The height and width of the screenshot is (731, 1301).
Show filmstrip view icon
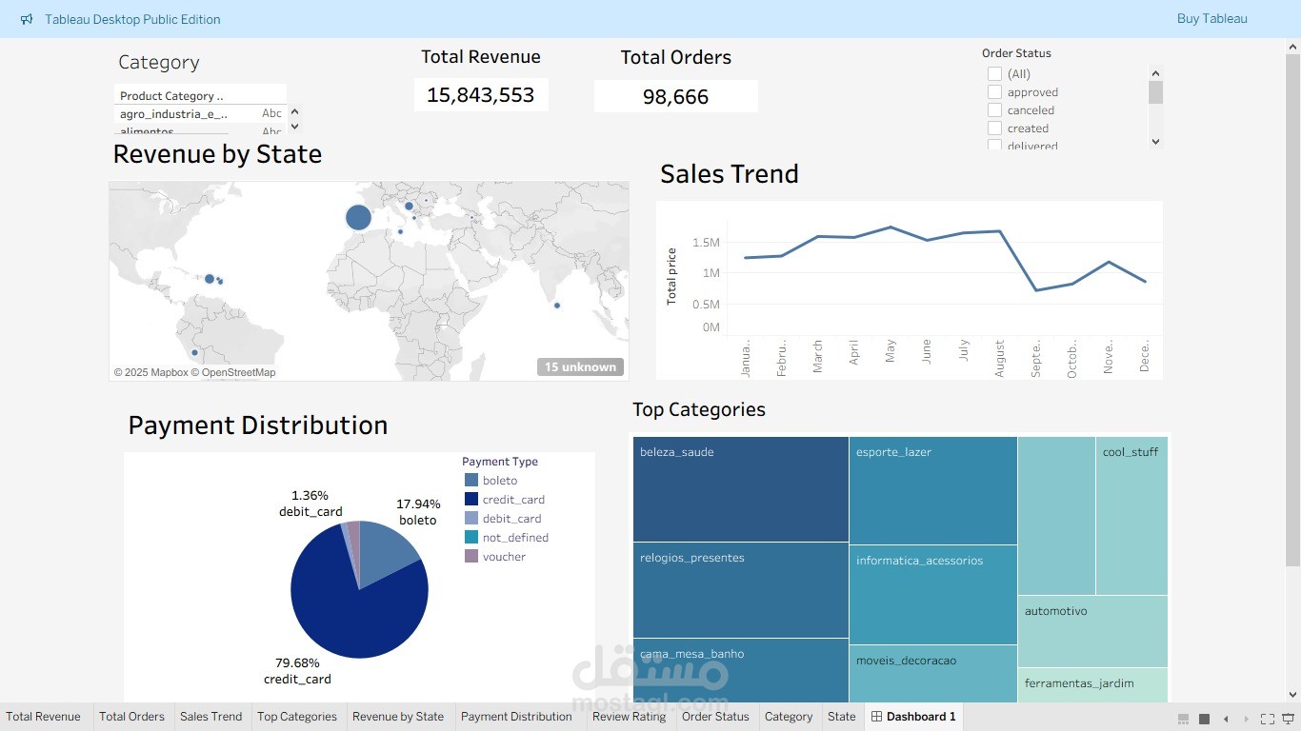(1183, 719)
